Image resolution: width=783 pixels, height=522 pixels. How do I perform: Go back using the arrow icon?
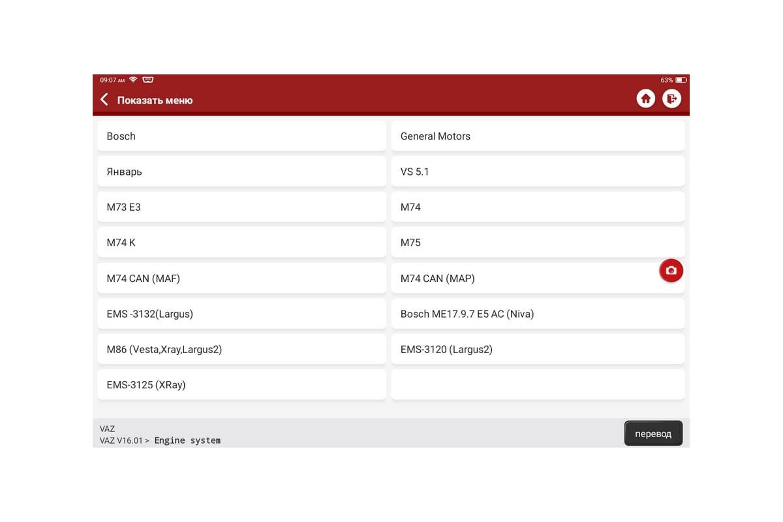click(104, 100)
